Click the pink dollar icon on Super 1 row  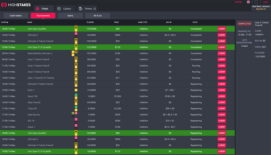[x=76, y=126]
